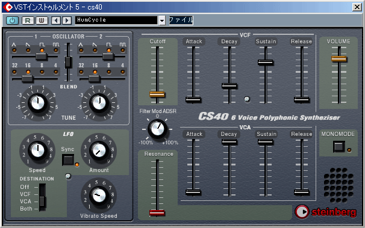The height and width of the screenshot is (228, 365).
Task: Set oscillator 1 octave to 16
Action: tap(28, 72)
